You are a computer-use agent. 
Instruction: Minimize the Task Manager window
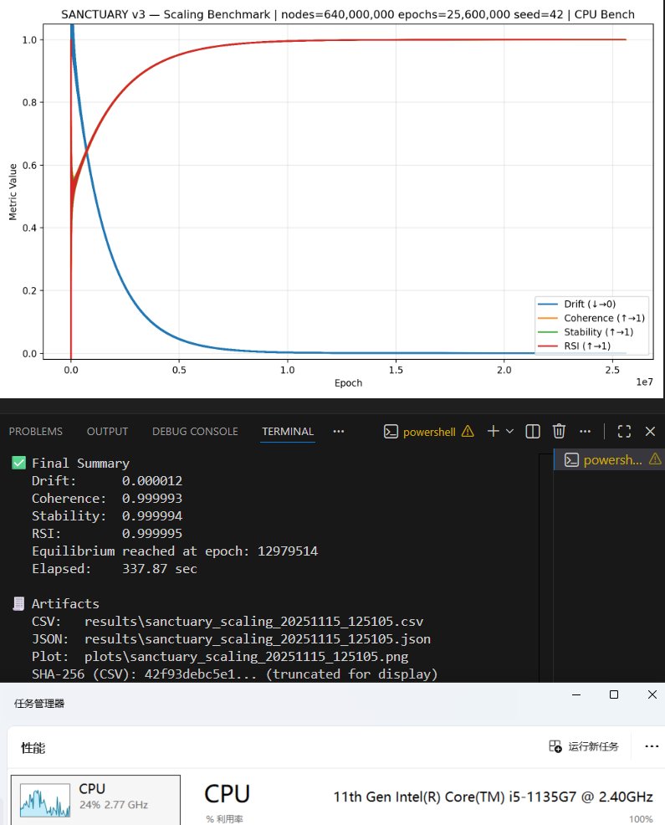click(576, 694)
